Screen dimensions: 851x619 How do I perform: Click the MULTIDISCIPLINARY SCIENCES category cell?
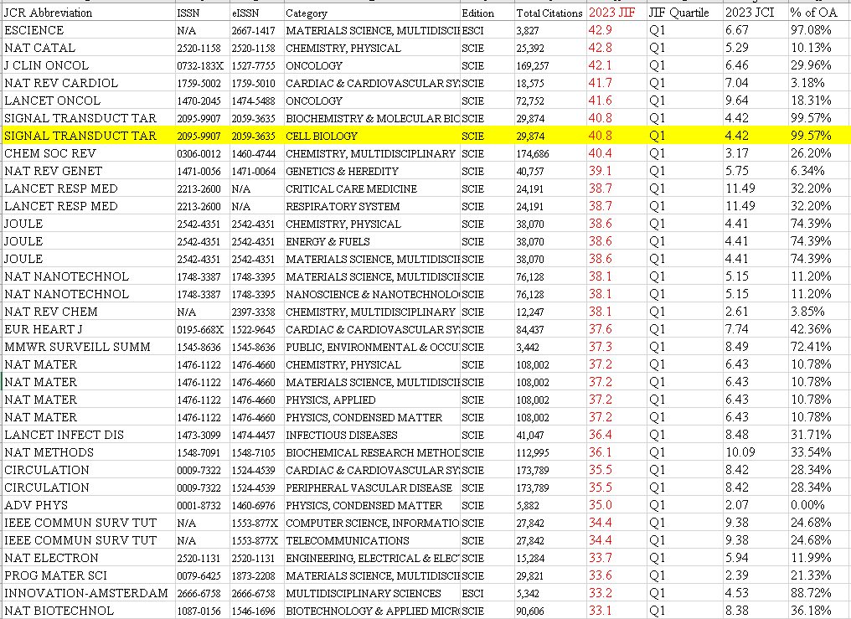click(x=364, y=594)
